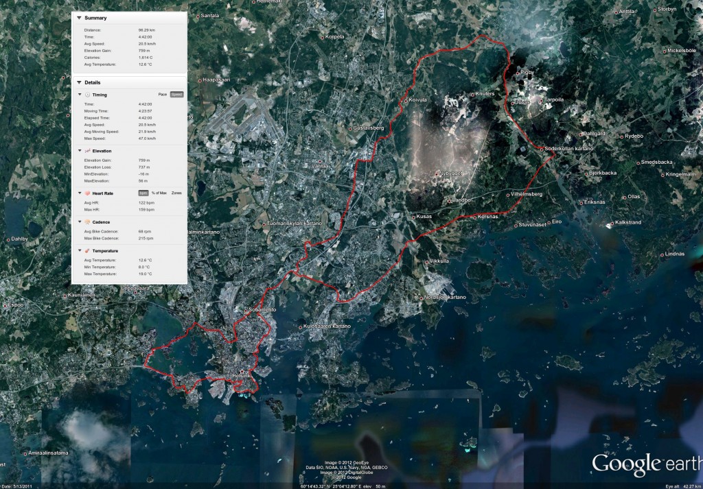Click Max Temperature value 19.0 °C
The image size is (703, 489).
point(146,274)
